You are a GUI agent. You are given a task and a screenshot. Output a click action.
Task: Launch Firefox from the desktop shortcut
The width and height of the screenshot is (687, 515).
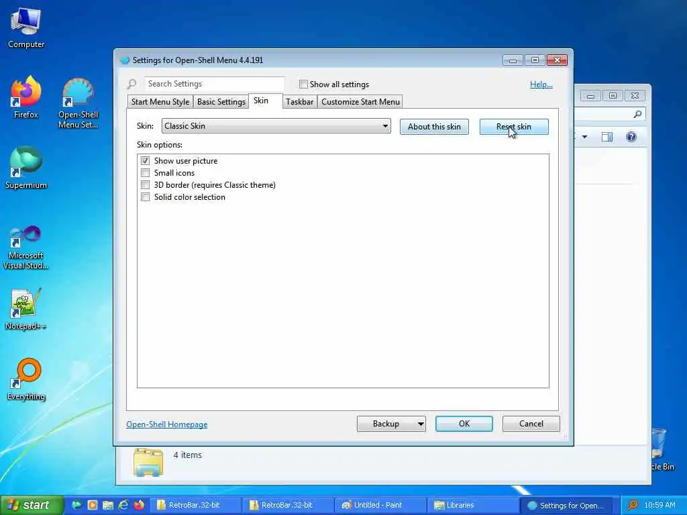click(x=26, y=98)
